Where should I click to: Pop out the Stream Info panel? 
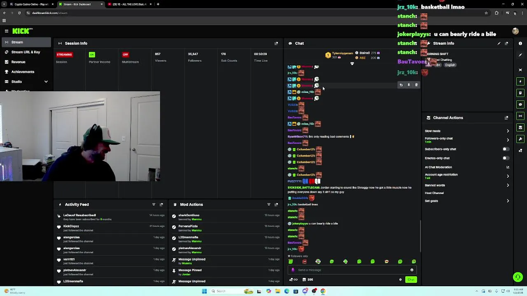506,43
